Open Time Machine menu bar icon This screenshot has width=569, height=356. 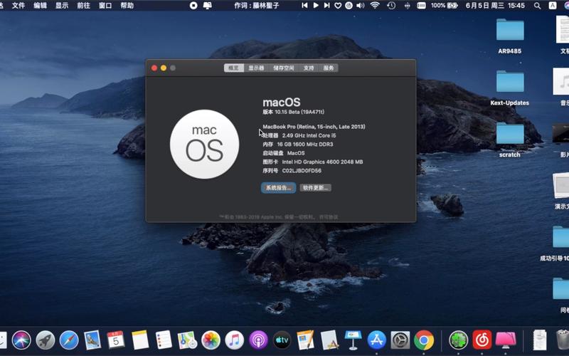click(391, 6)
